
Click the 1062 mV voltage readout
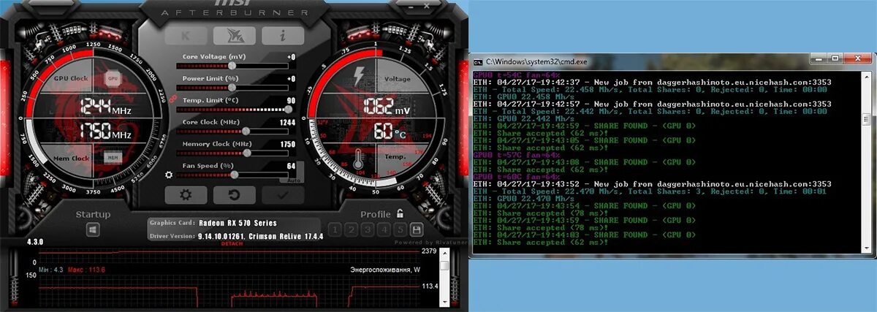coord(387,108)
